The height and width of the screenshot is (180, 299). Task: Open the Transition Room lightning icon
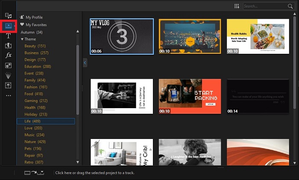tap(9, 46)
